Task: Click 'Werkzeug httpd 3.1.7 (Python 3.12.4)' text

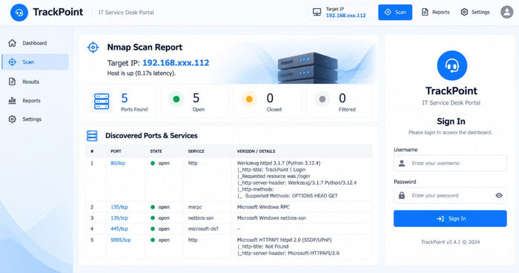Action: coord(279,163)
